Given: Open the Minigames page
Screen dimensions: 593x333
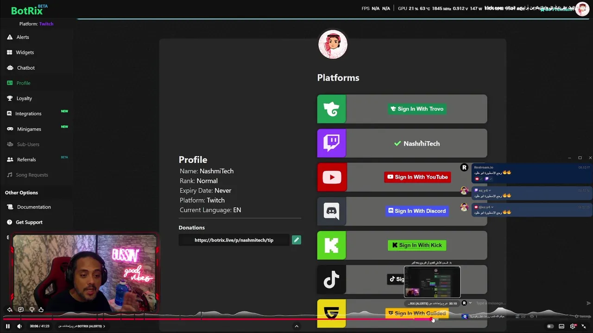Looking at the screenshot, I should point(29,129).
